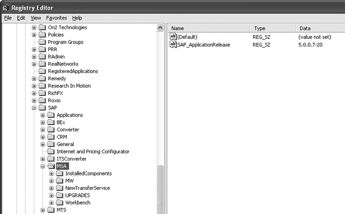This screenshot has width=345, height=214.
Task: Click the Remedy folder icon
Action: (x=42, y=79)
